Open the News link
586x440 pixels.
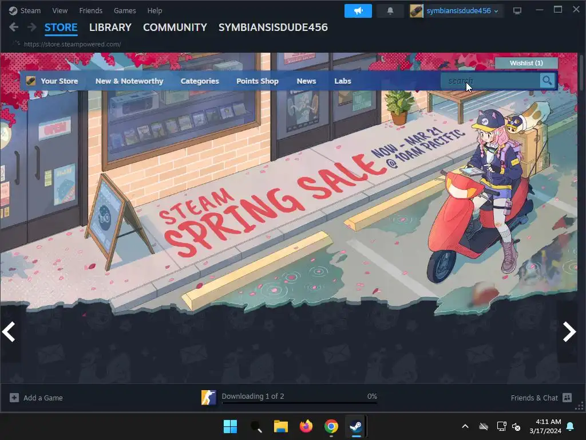coord(307,81)
